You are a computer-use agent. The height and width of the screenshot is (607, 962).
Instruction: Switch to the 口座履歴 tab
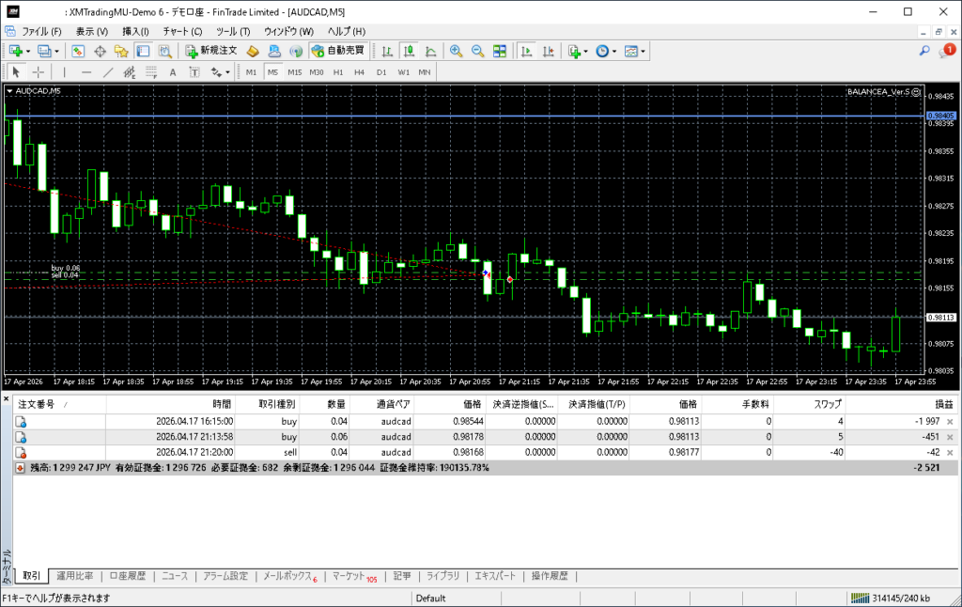(x=128, y=576)
